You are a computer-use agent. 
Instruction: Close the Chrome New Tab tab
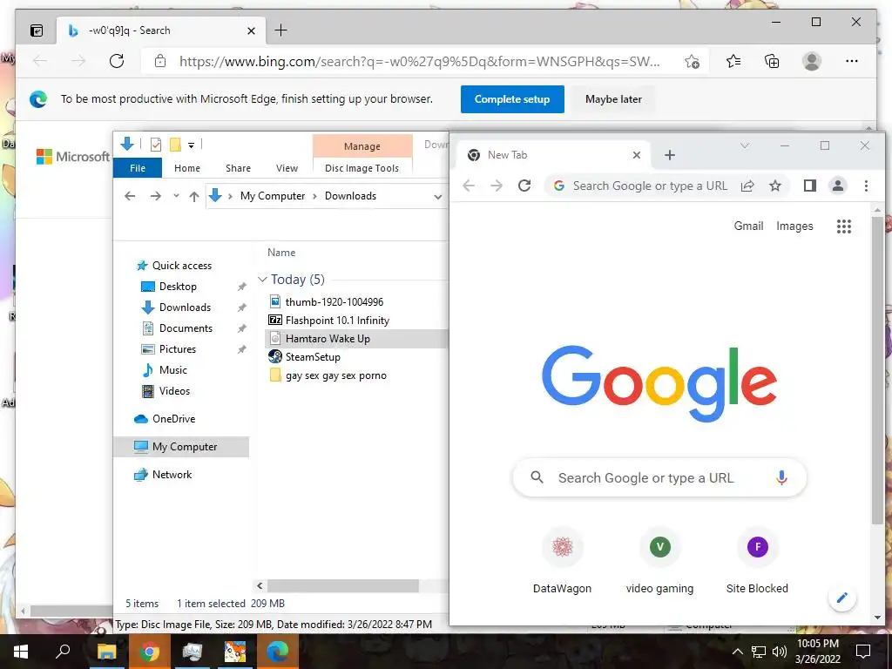tap(637, 155)
